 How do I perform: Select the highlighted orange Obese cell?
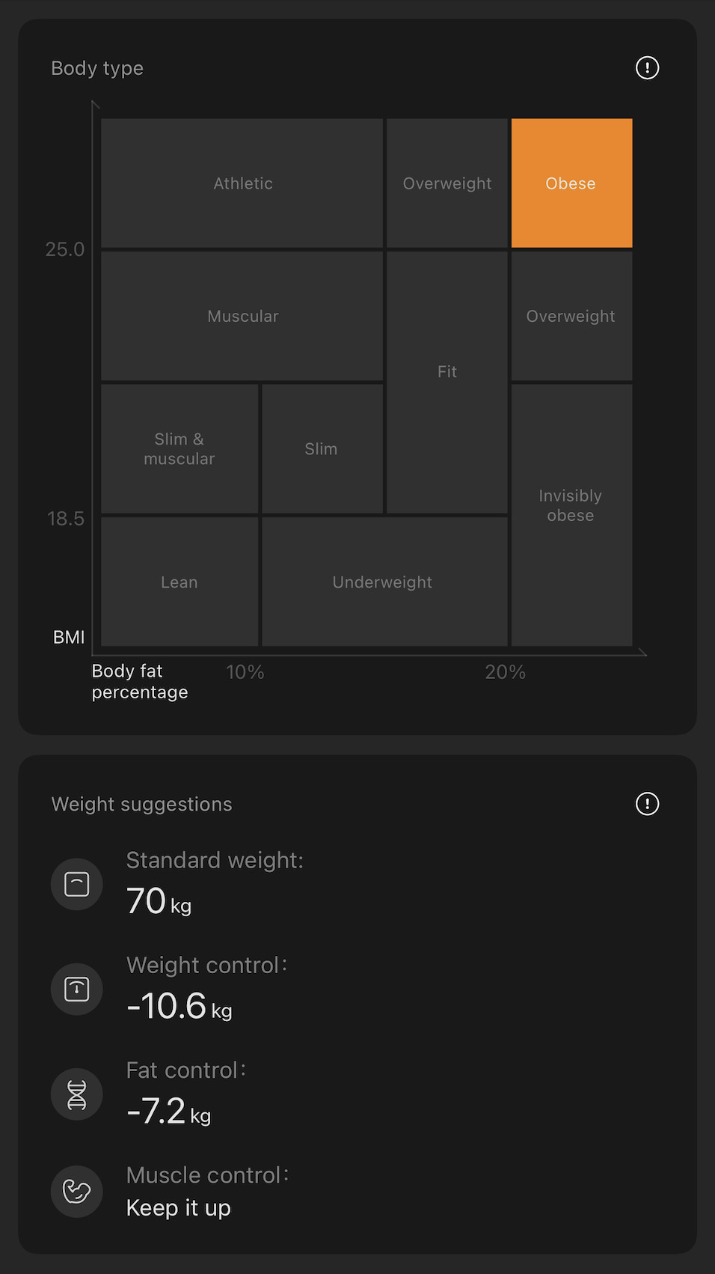tap(571, 183)
